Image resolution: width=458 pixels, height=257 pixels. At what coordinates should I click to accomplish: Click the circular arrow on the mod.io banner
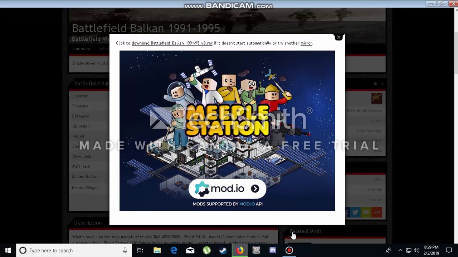pyautogui.click(x=255, y=188)
